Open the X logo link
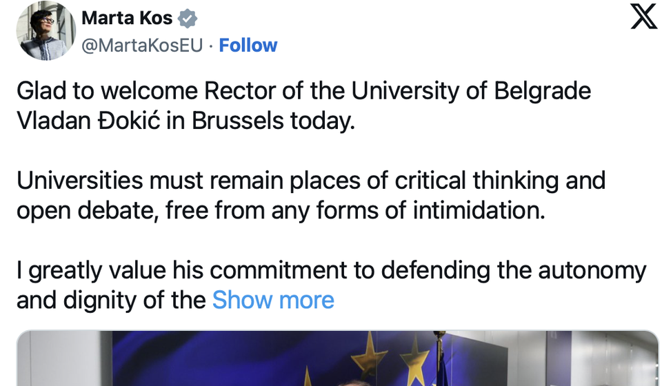 click(643, 17)
